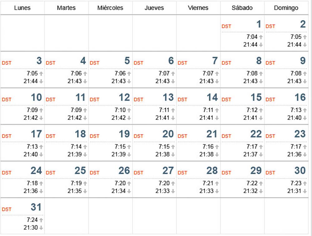Click the sunrise up-arrow for day 20
The image size is (312, 236).
173,147
